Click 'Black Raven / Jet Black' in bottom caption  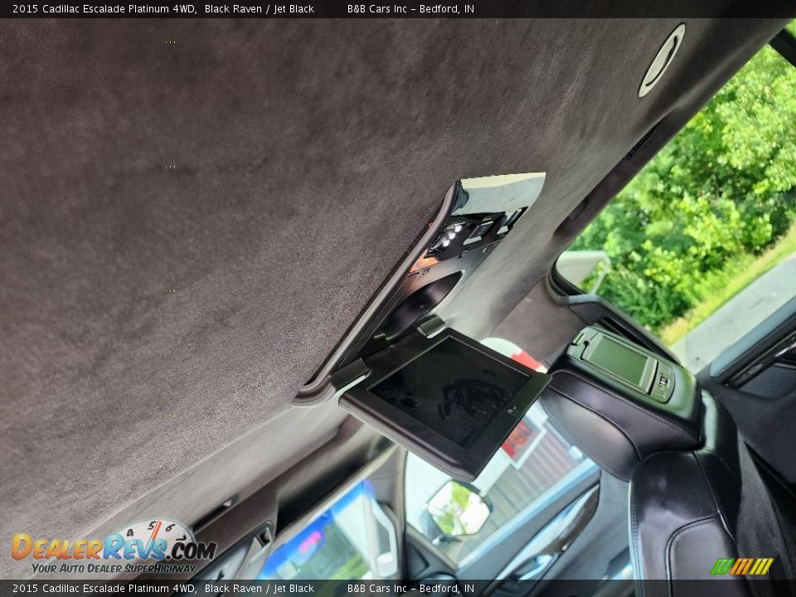(259, 589)
